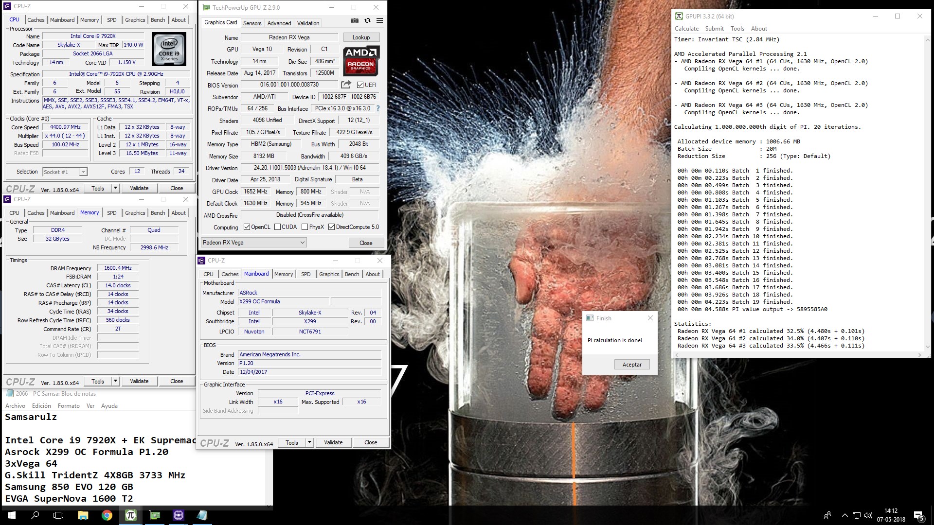The height and width of the screenshot is (525, 934).
Task: Click the Intel Core i9 X-series logo
Action: [169, 50]
